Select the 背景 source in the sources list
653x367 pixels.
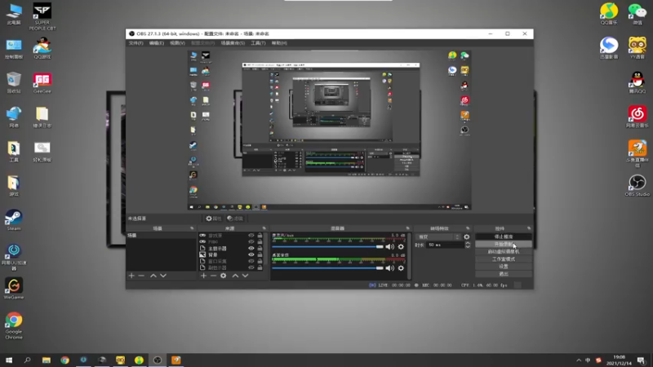tap(231, 254)
